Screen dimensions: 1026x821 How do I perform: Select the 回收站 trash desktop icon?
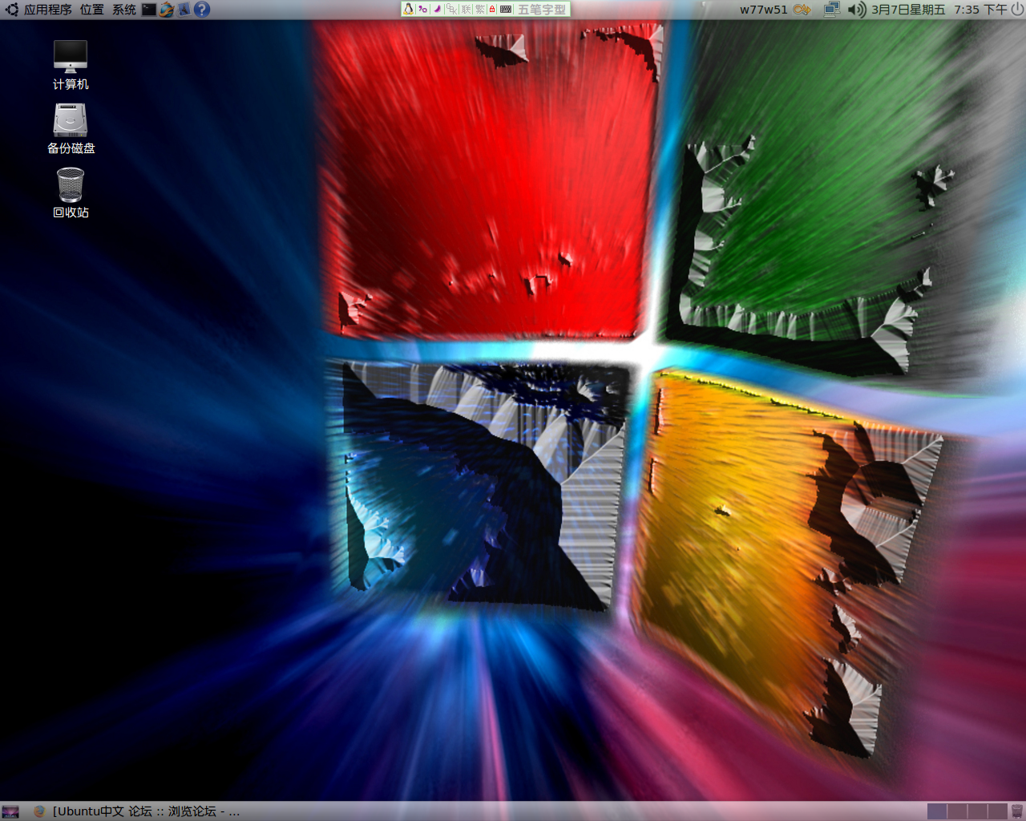[71, 193]
